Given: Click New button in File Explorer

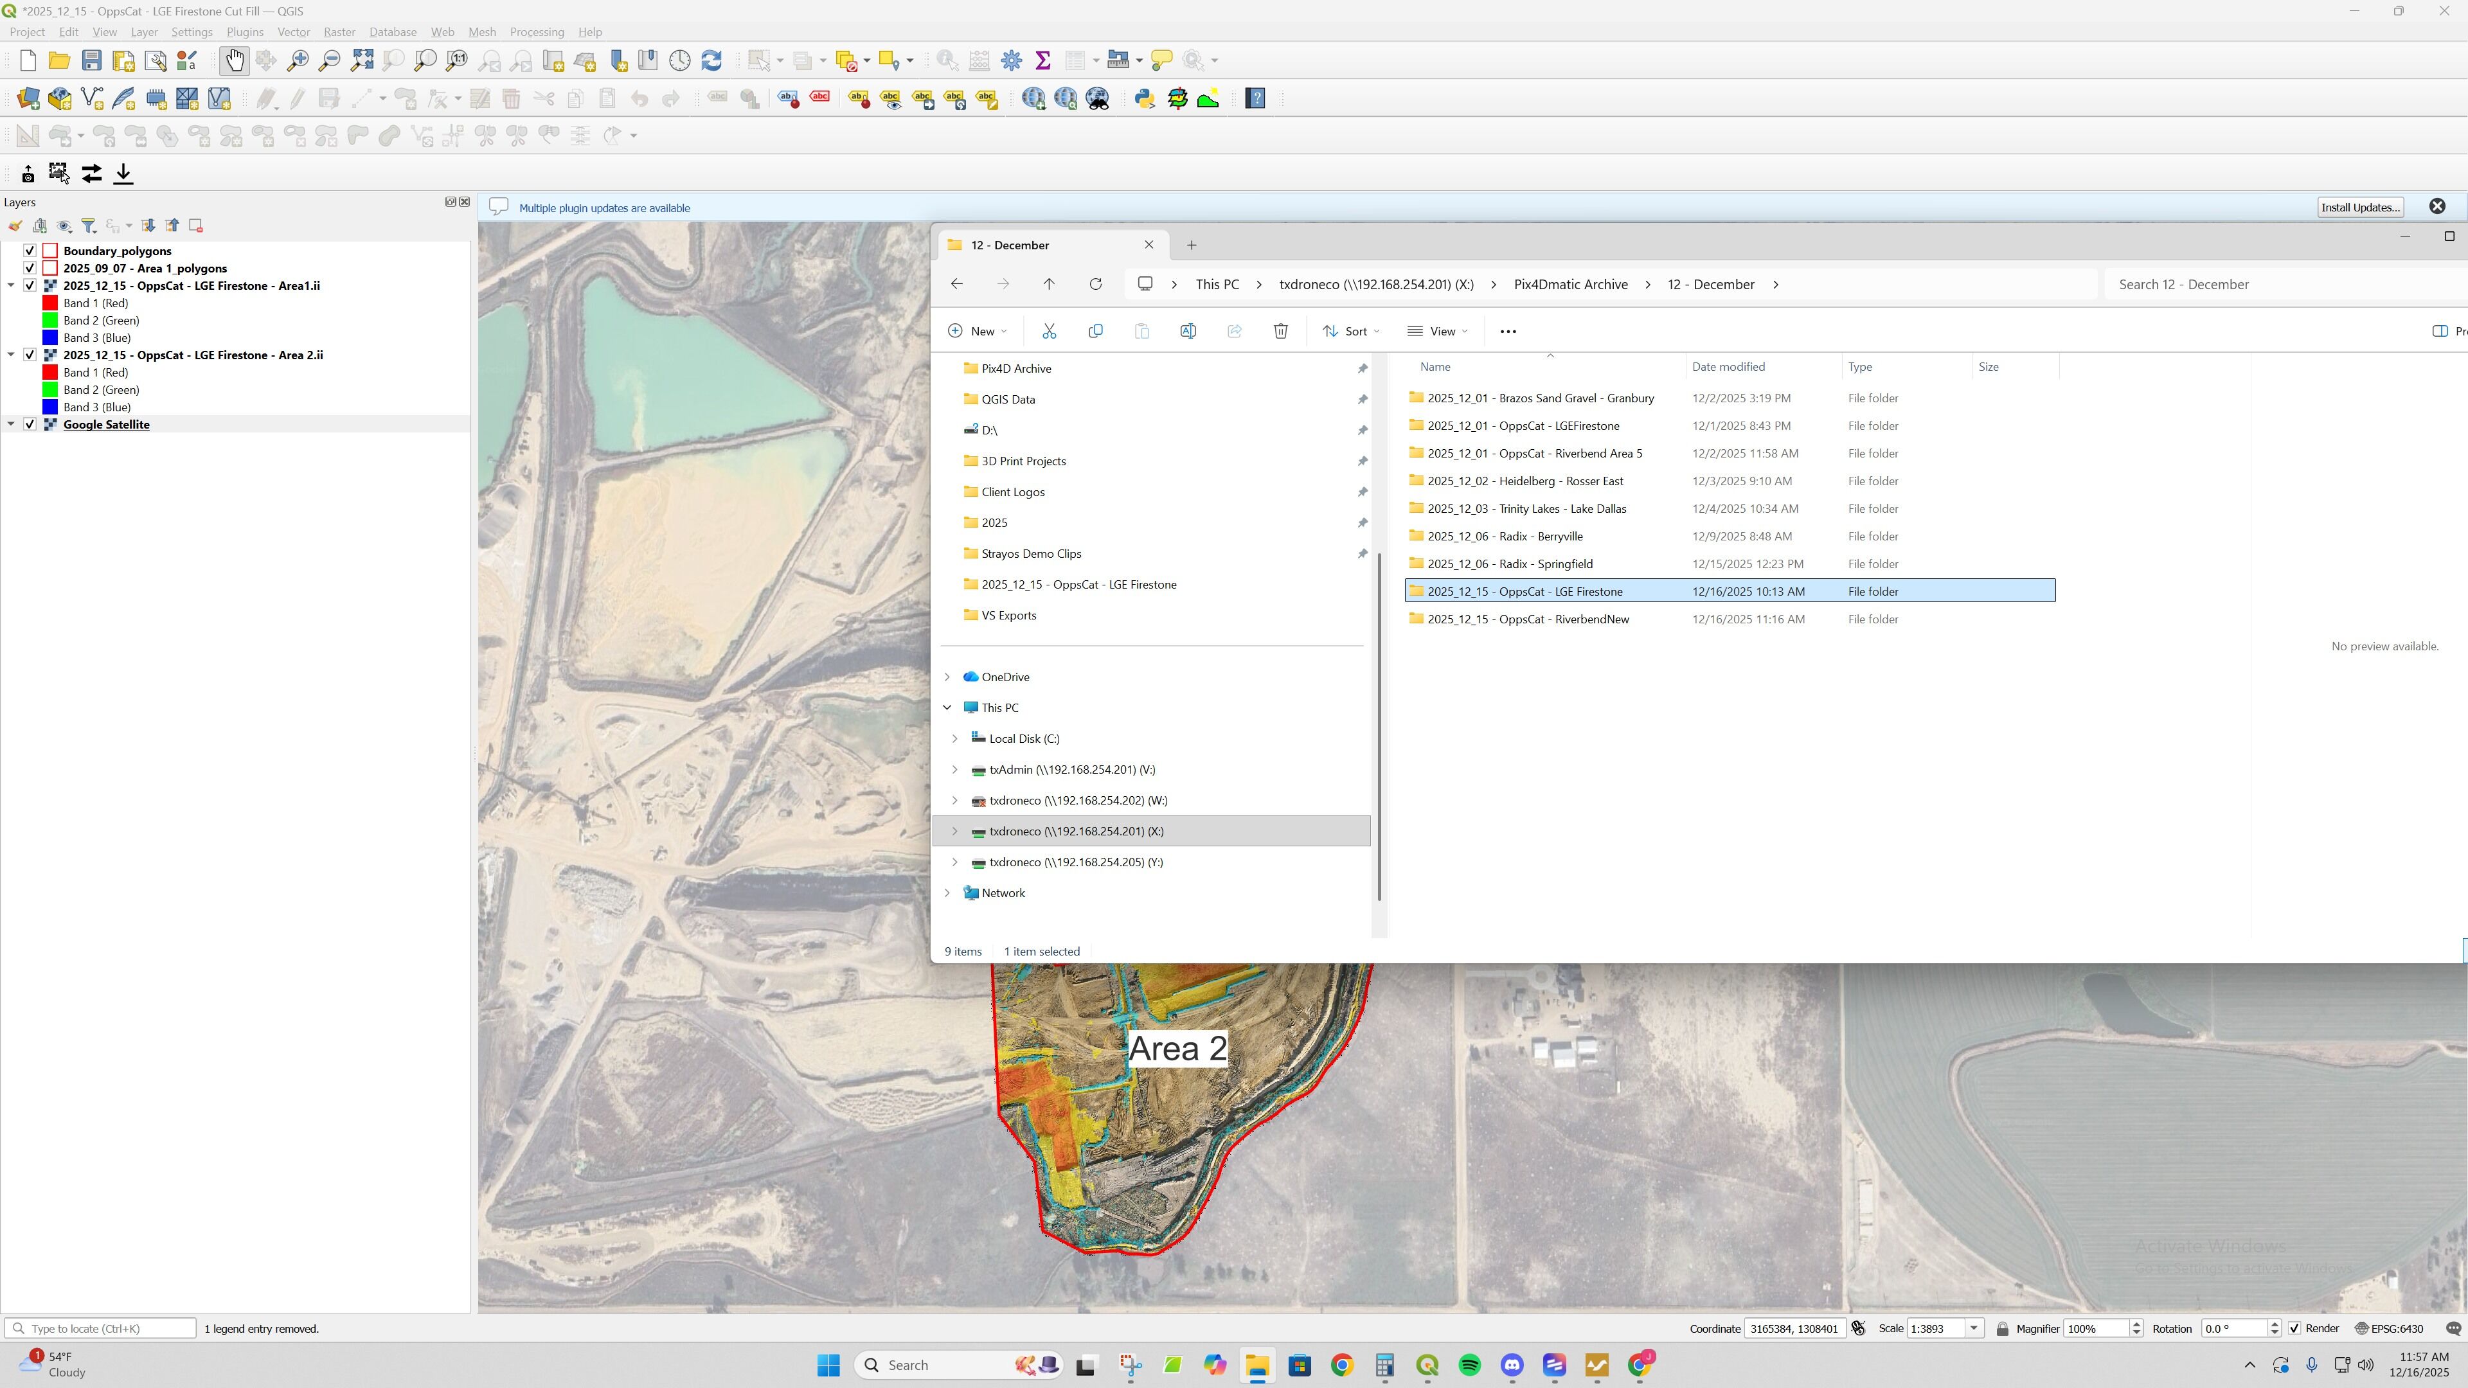Looking at the screenshot, I should (976, 332).
